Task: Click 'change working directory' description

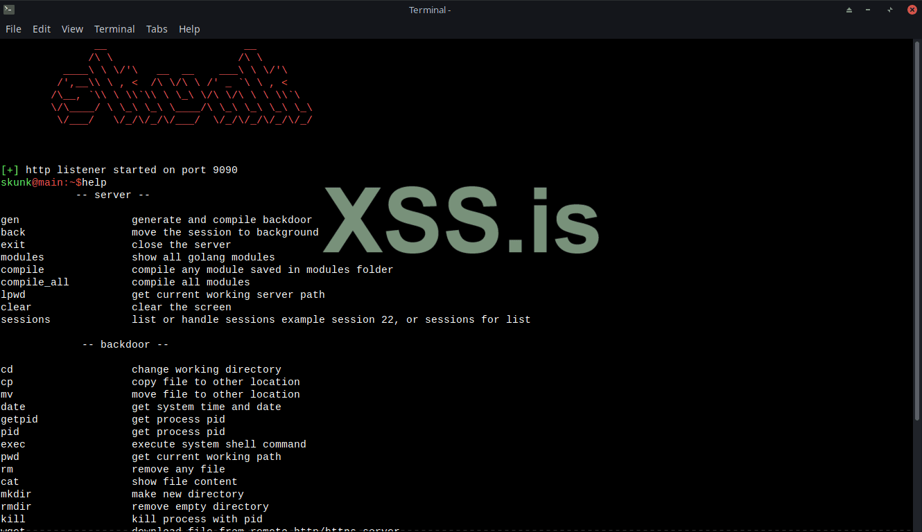Action: point(207,370)
